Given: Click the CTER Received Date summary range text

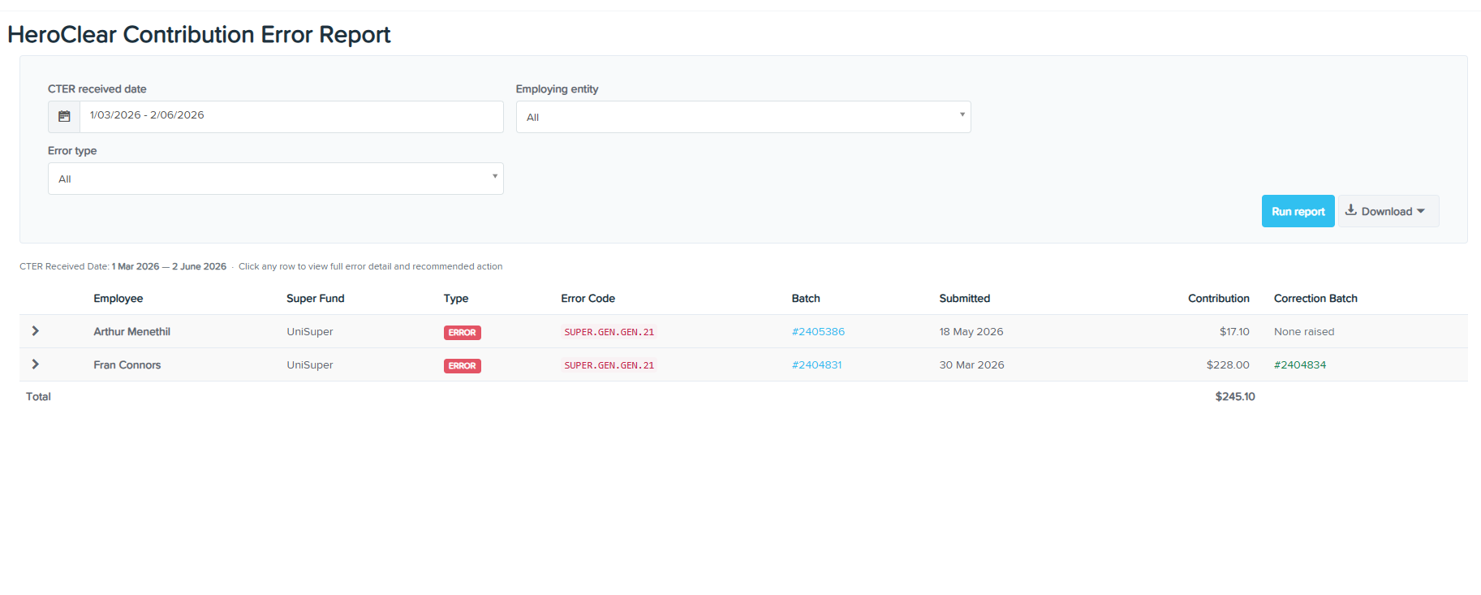Looking at the screenshot, I should 123,266.
